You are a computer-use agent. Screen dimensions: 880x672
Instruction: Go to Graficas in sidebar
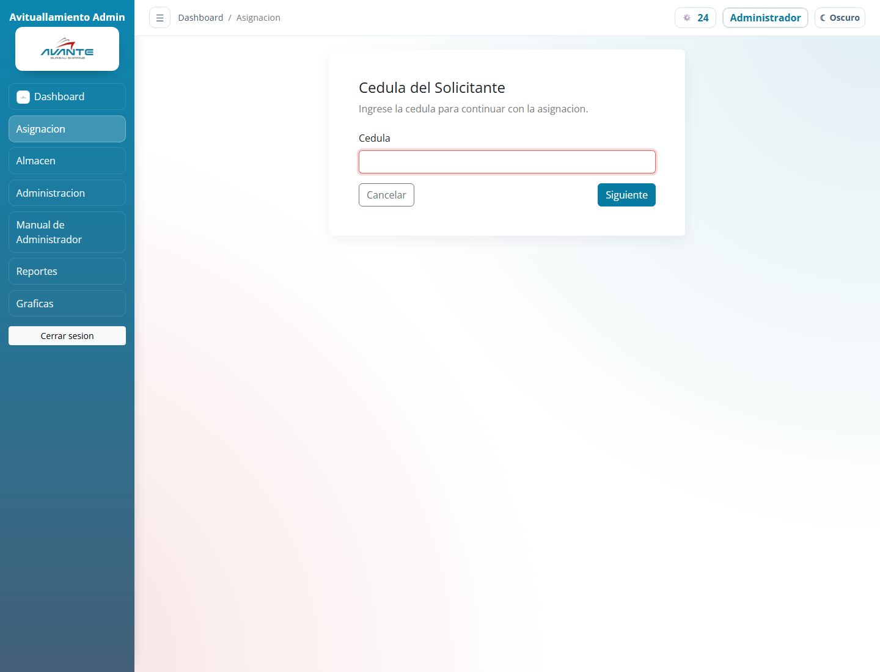[67, 304]
